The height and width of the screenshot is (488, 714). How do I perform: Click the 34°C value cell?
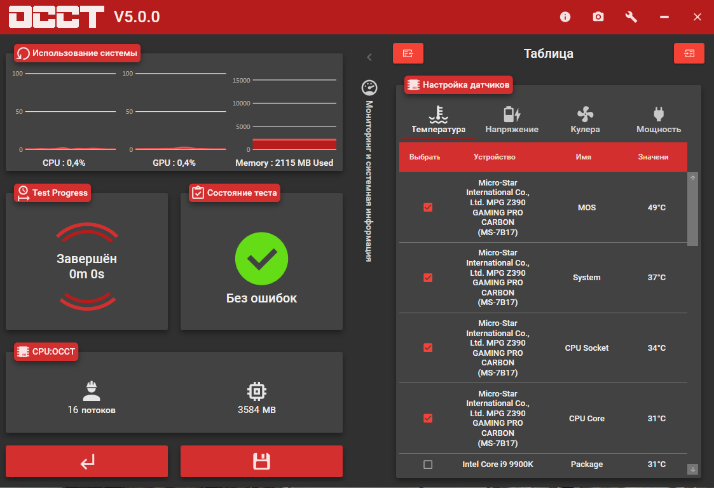tap(657, 348)
